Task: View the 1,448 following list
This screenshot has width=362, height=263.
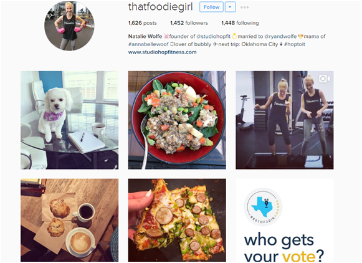Action: pos(240,23)
